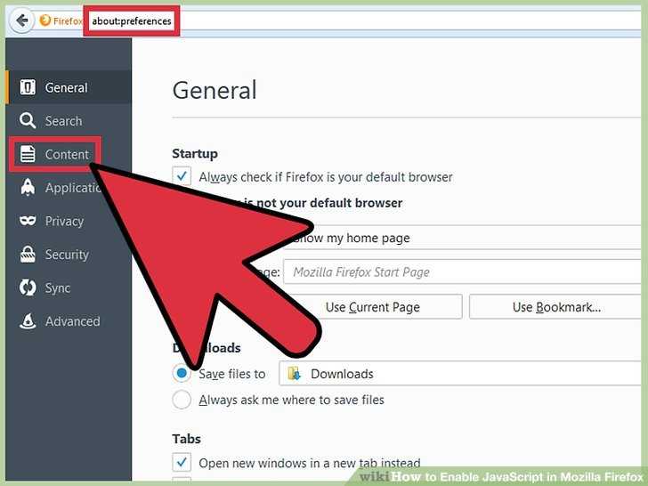Open the Content preferences tab
The width and height of the screenshot is (648, 486).
coord(67,154)
